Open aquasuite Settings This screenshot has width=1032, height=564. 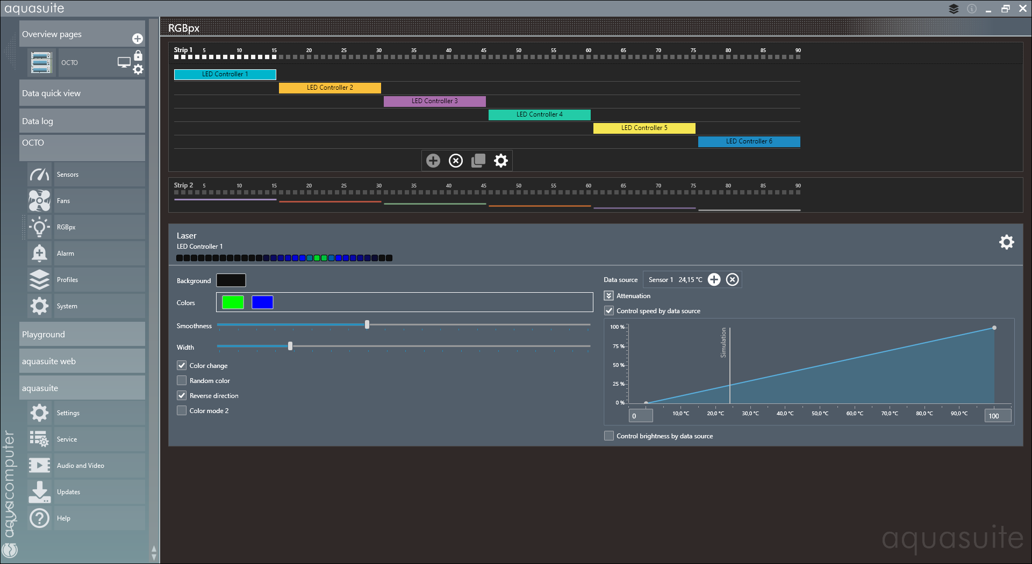point(86,413)
